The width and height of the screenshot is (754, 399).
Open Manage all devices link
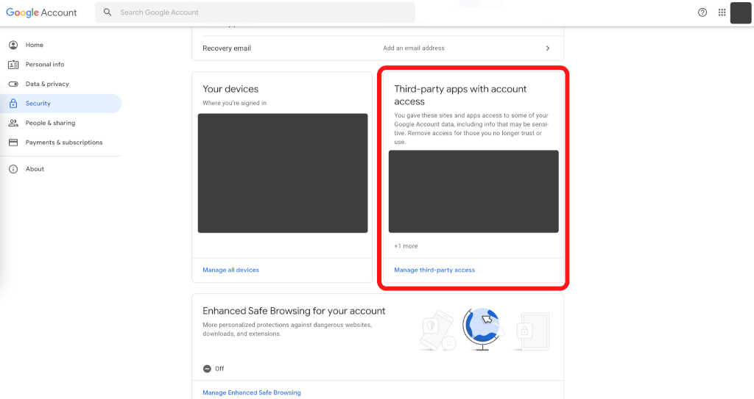click(230, 270)
